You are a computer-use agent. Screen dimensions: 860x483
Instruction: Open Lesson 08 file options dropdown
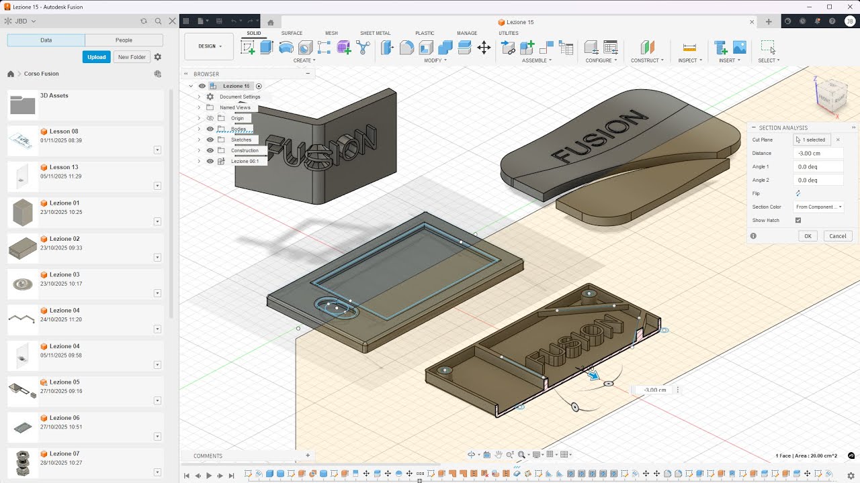pyautogui.click(x=157, y=150)
